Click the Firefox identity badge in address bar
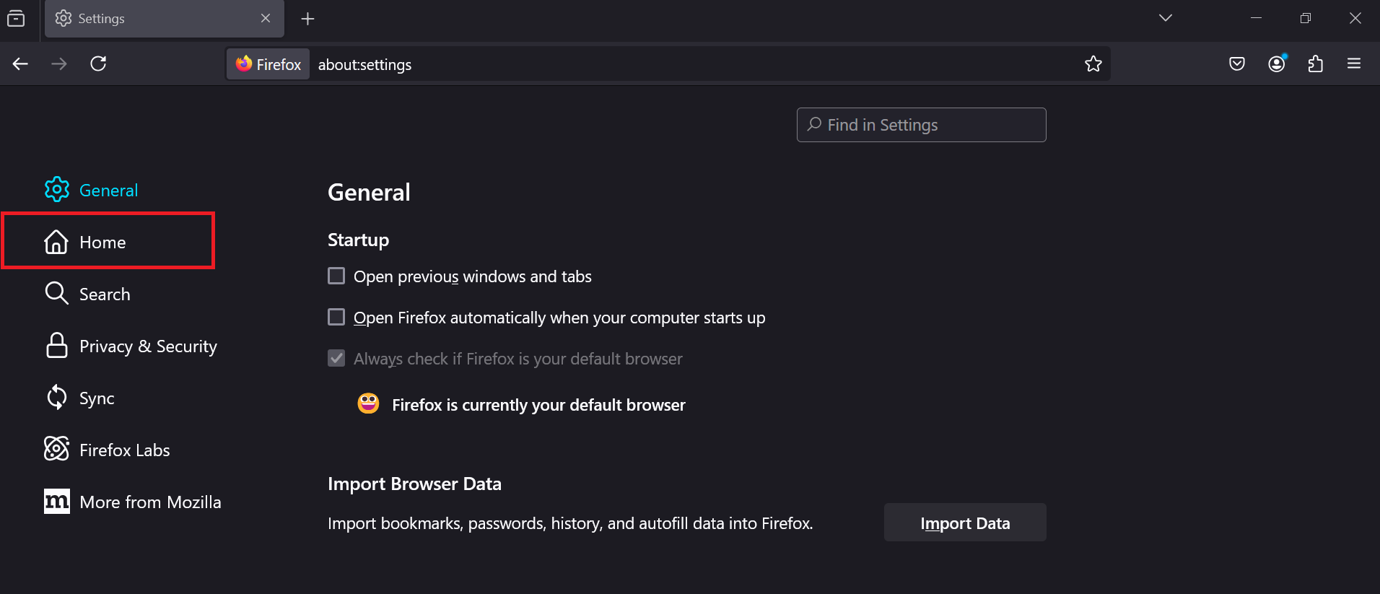 click(x=268, y=64)
